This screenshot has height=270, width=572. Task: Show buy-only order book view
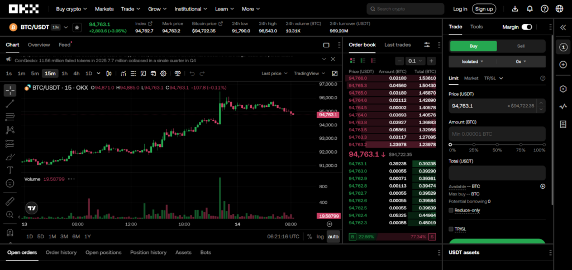pos(363,61)
